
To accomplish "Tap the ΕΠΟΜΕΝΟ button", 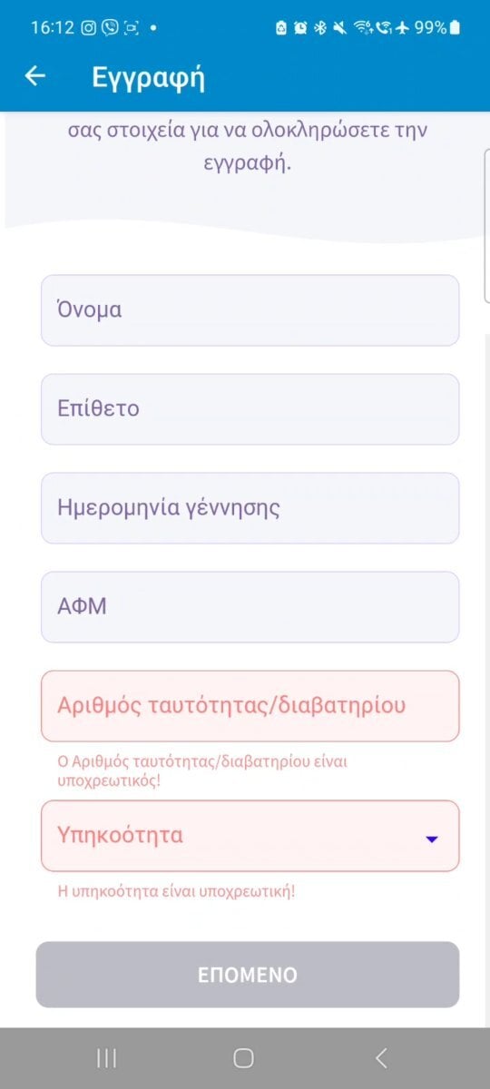I will 248,975.
